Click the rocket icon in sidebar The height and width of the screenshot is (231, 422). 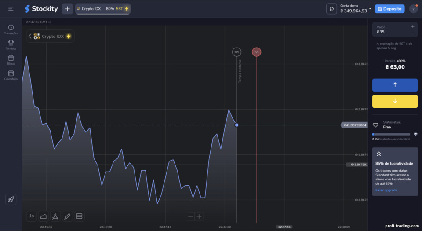[x=11, y=199]
